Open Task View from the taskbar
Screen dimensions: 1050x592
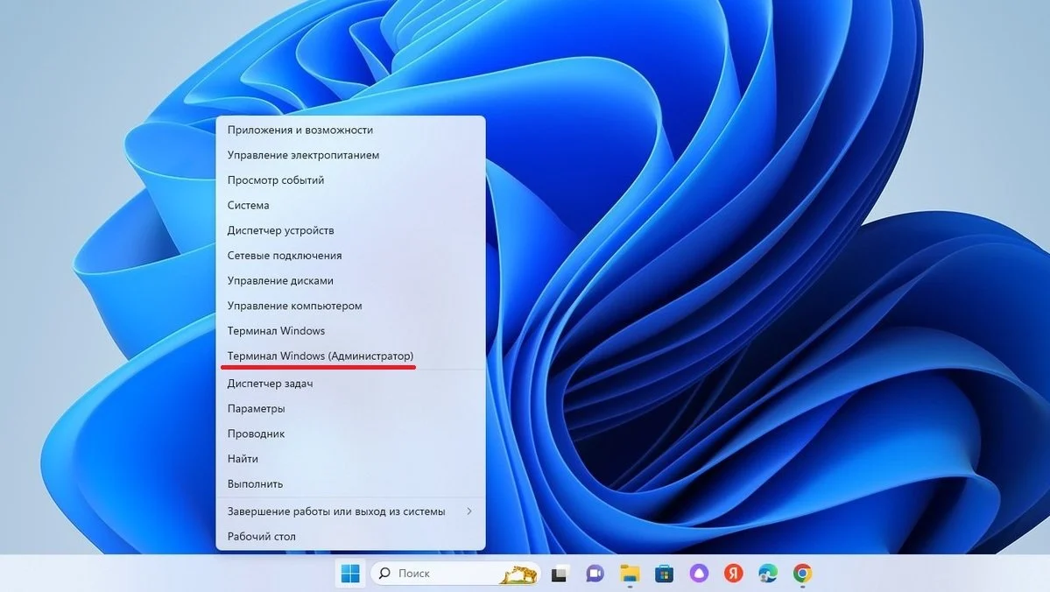(559, 574)
